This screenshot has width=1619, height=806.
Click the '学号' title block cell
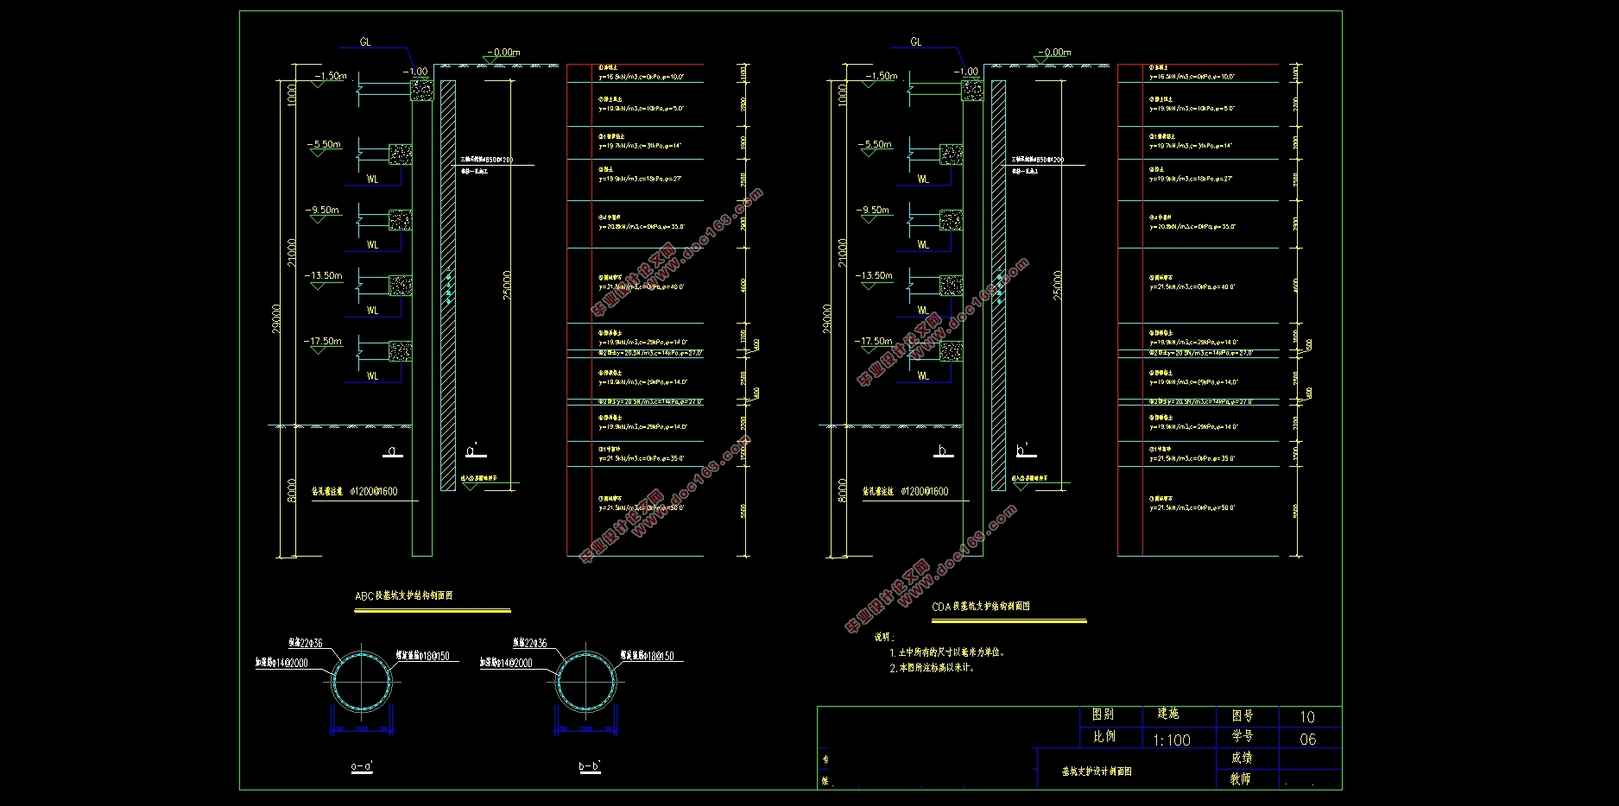point(1243,736)
